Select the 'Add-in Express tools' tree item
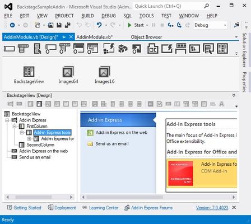 click(53, 132)
